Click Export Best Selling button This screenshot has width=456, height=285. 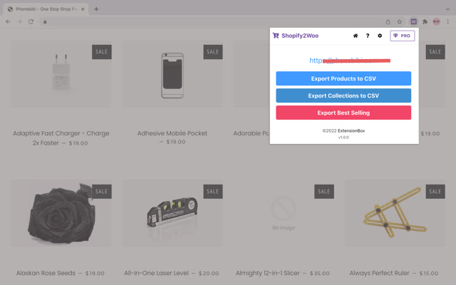click(343, 113)
